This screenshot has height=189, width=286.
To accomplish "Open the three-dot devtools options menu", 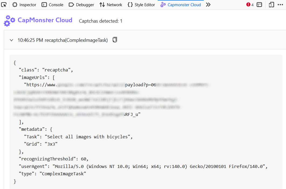I will pyautogui.click(x=280, y=5).
